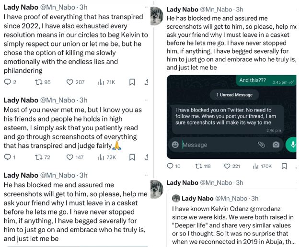Open the camera from the message bar
300x247 pixels.
(x=276, y=145)
